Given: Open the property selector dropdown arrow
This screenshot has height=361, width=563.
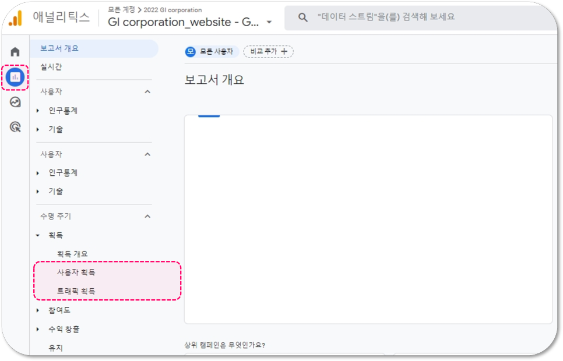Looking at the screenshot, I should tap(269, 22).
